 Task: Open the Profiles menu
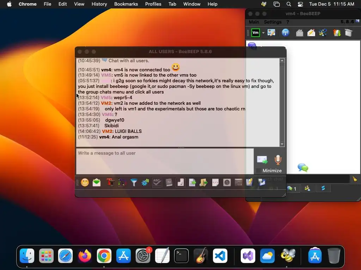coord(153,4)
